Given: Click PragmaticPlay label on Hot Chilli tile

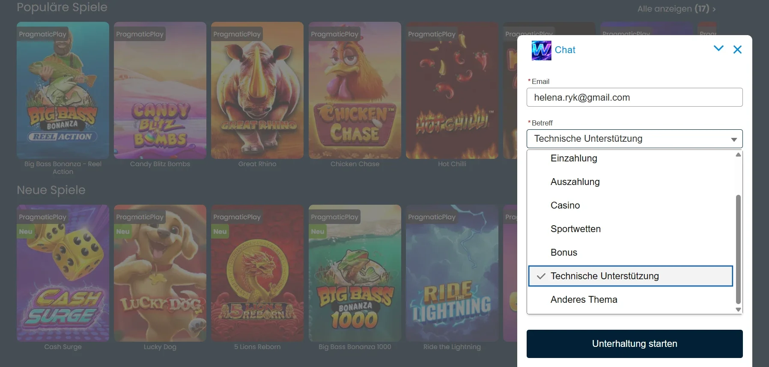Looking at the screenshot, I should [x=432, y=34].
